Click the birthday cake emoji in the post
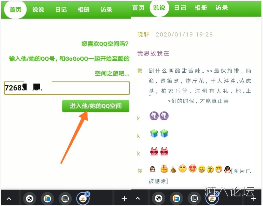Image resolution: width=263 pixels, height=206 pixels. 164,169
